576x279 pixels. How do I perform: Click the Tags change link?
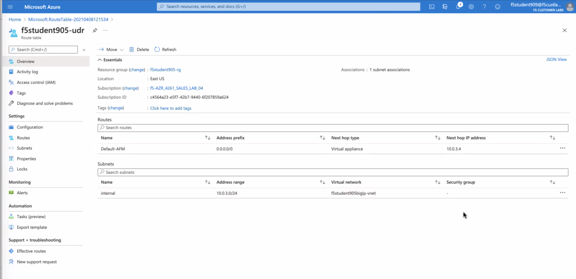pyautogui.click(x=116, y=108)
